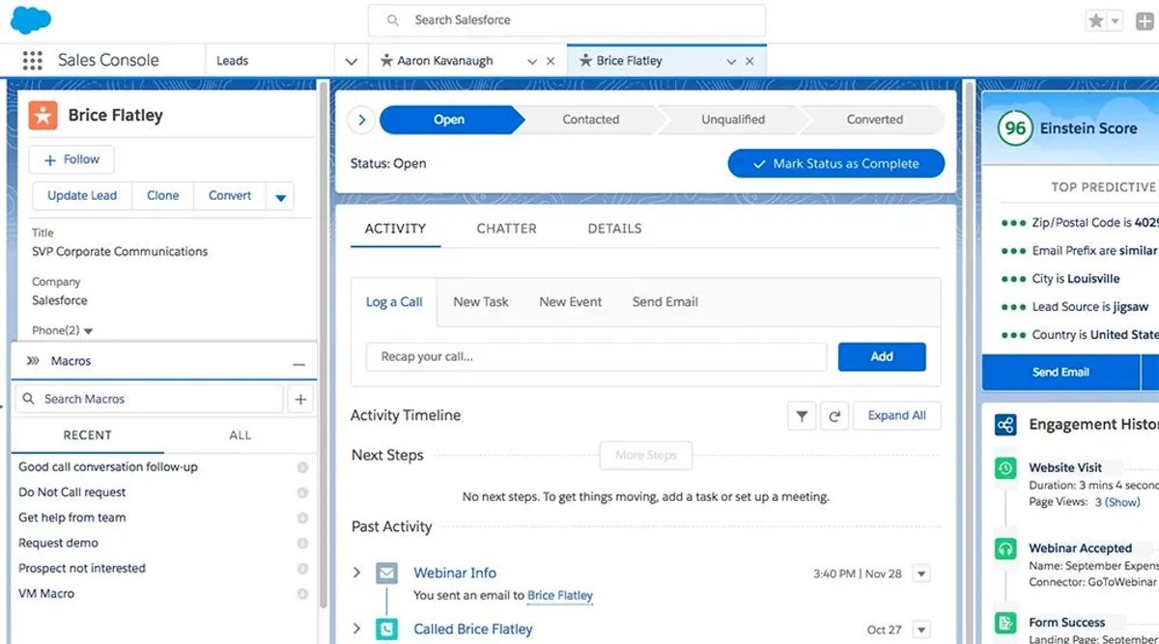This screenshot has width=1159, height=644.
Task: Open more lead actions dropdown
Action: pos(281,196)
